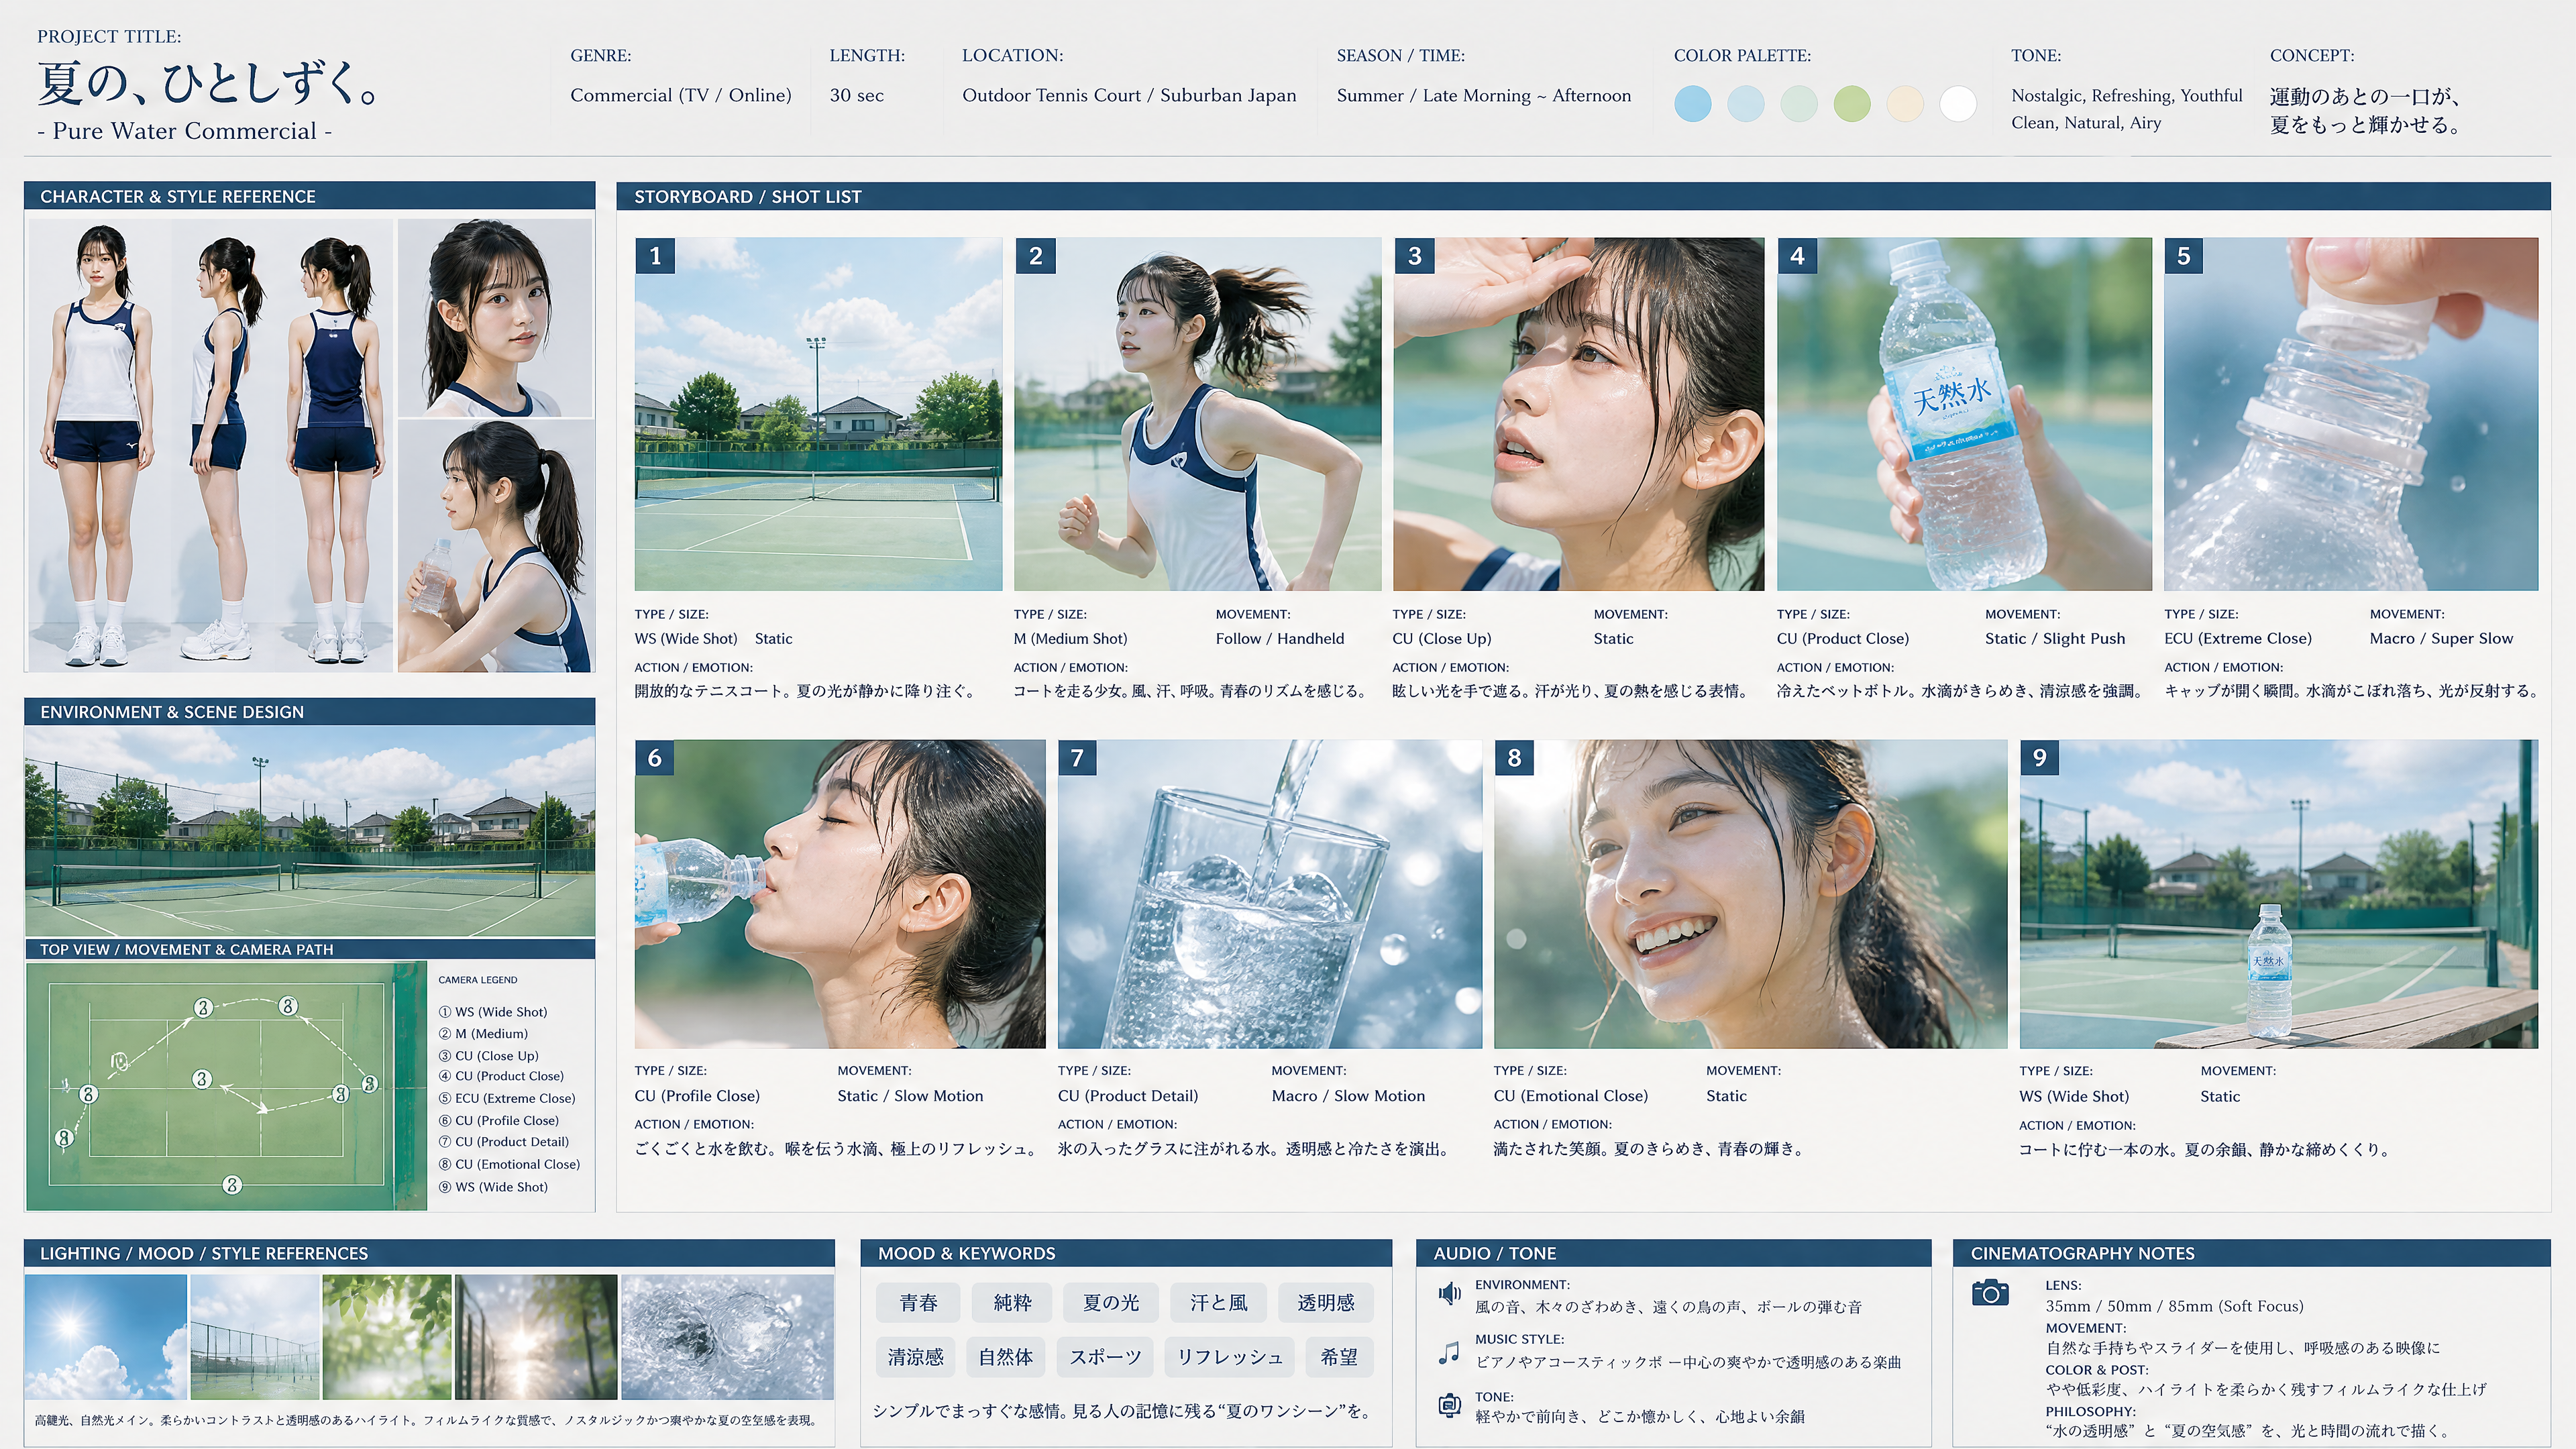Click the music note icon beside MUSIC STYLE

tap(1448, 1353)
